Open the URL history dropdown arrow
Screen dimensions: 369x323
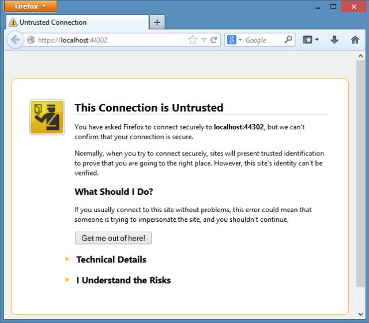coord(204,40)
